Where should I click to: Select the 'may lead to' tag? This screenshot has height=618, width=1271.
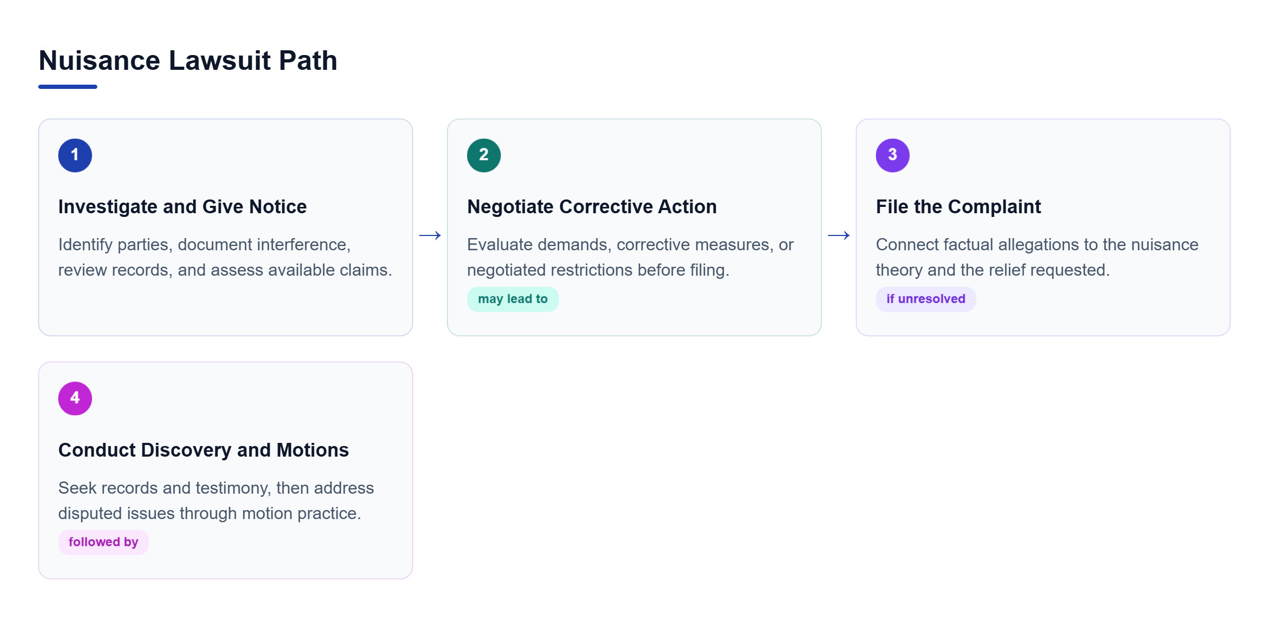[513, 299]
